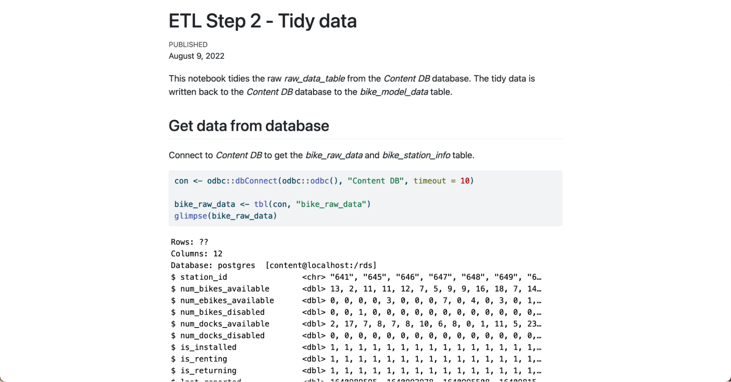The width and height of the screenshot is (731, 382).
Task: Click the glimpse function in code block
Action: [x=191, y=216]
